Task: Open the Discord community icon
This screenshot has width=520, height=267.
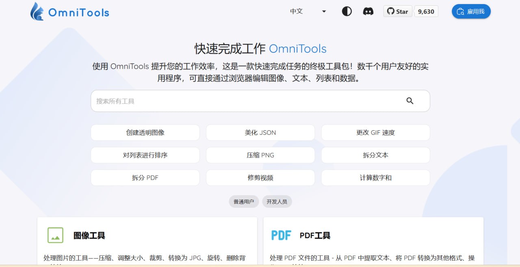Action: click(x=368, y=11)
